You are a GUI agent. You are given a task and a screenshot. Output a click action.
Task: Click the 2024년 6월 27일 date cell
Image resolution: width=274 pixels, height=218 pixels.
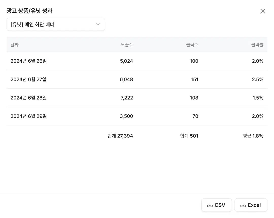pyautogui.click(x=28, y=79)
